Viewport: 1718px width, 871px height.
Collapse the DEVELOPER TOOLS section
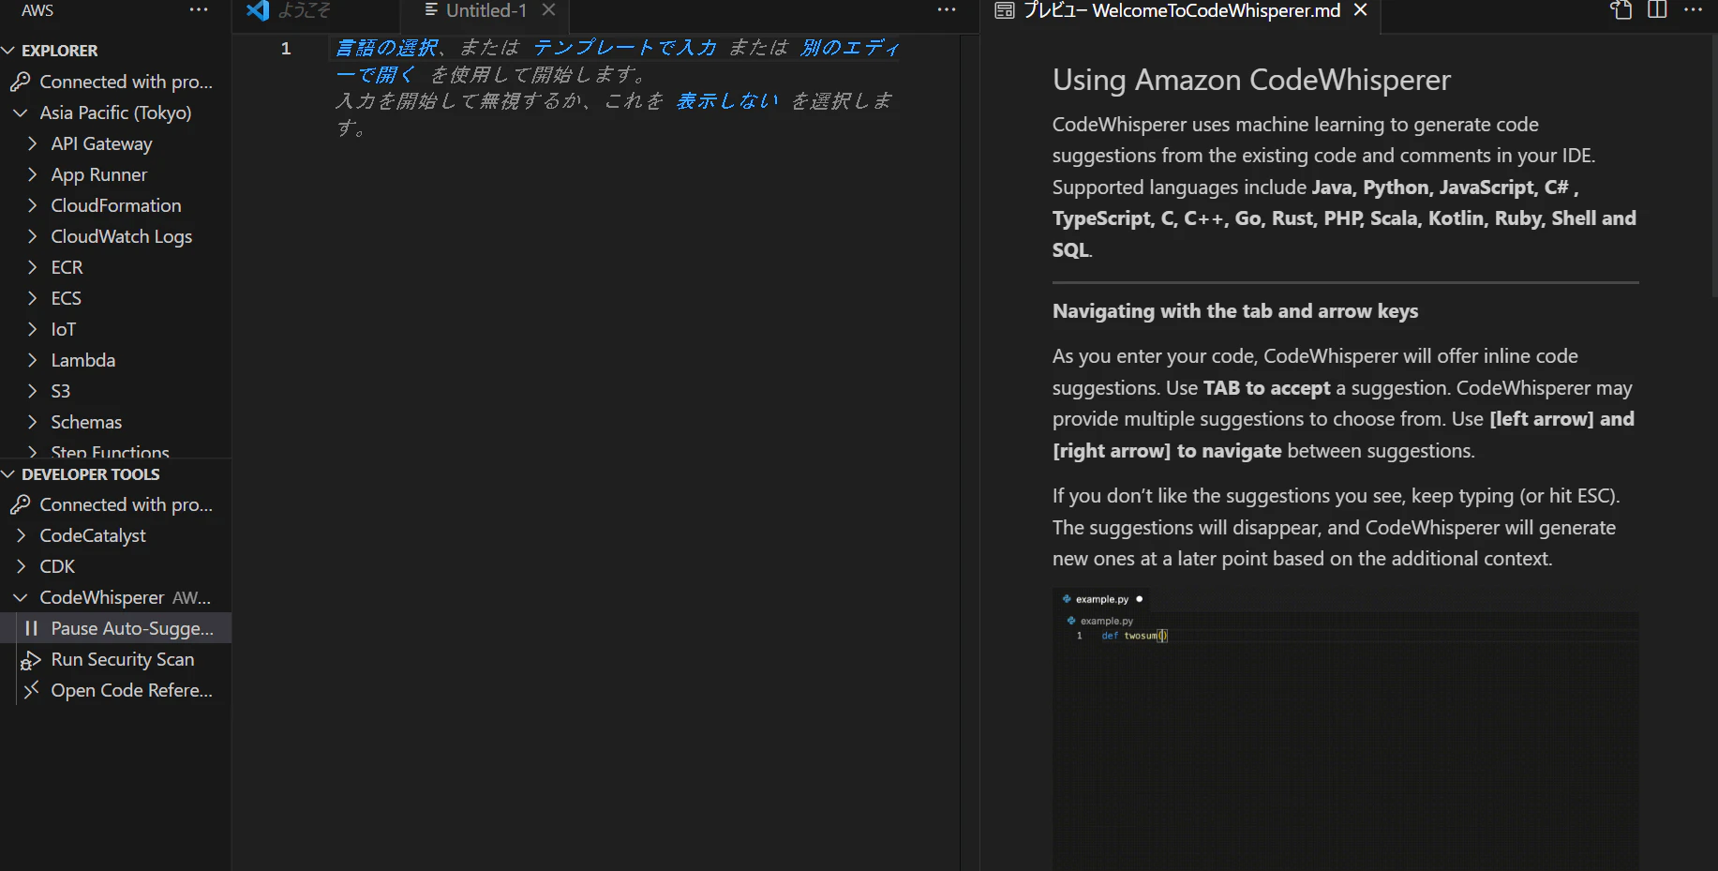8,474
